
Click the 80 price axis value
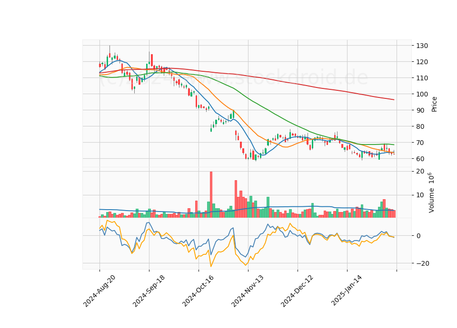(420, 126)
